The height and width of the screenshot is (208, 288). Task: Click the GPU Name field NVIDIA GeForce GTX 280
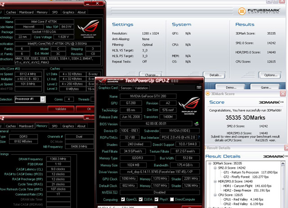click(x=148, y=96)
